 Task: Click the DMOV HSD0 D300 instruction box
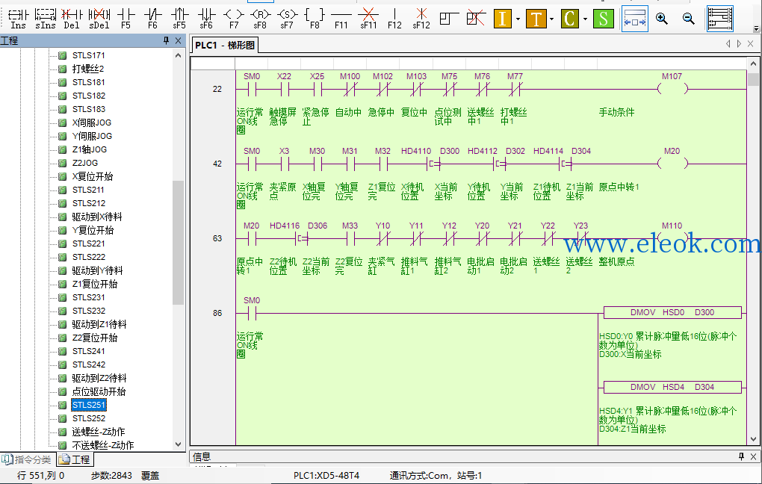(x=672, y=312)
